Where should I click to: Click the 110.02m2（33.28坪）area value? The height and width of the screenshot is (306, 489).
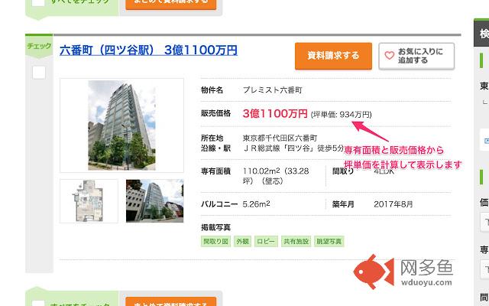click(x=276, y=176)
